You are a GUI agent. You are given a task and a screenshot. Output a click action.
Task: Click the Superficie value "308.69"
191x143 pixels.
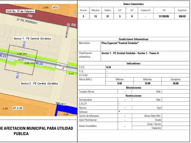(182, 16)
